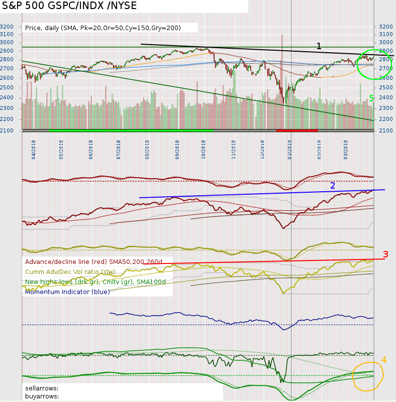Select 2400 on the left price axis
The image size is (396, 402).
7,97
